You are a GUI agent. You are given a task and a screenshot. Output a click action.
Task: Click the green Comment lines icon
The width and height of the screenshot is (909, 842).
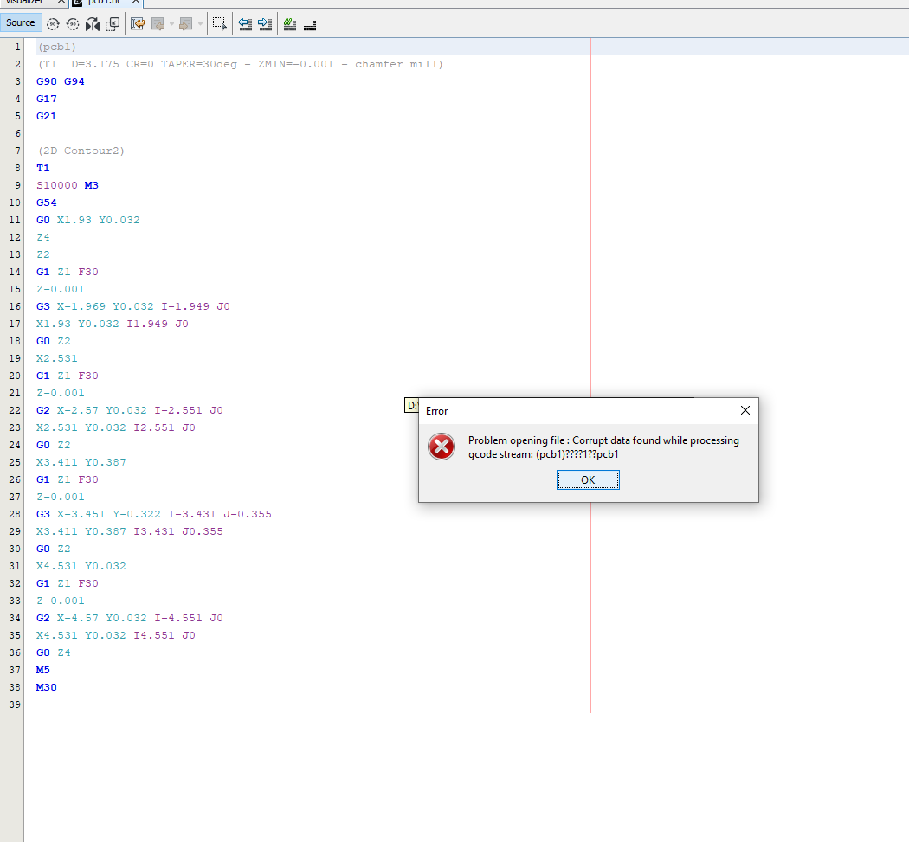pos(290,24)
